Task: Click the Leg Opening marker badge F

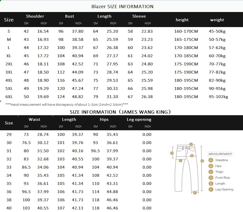Action: [211, 189]
